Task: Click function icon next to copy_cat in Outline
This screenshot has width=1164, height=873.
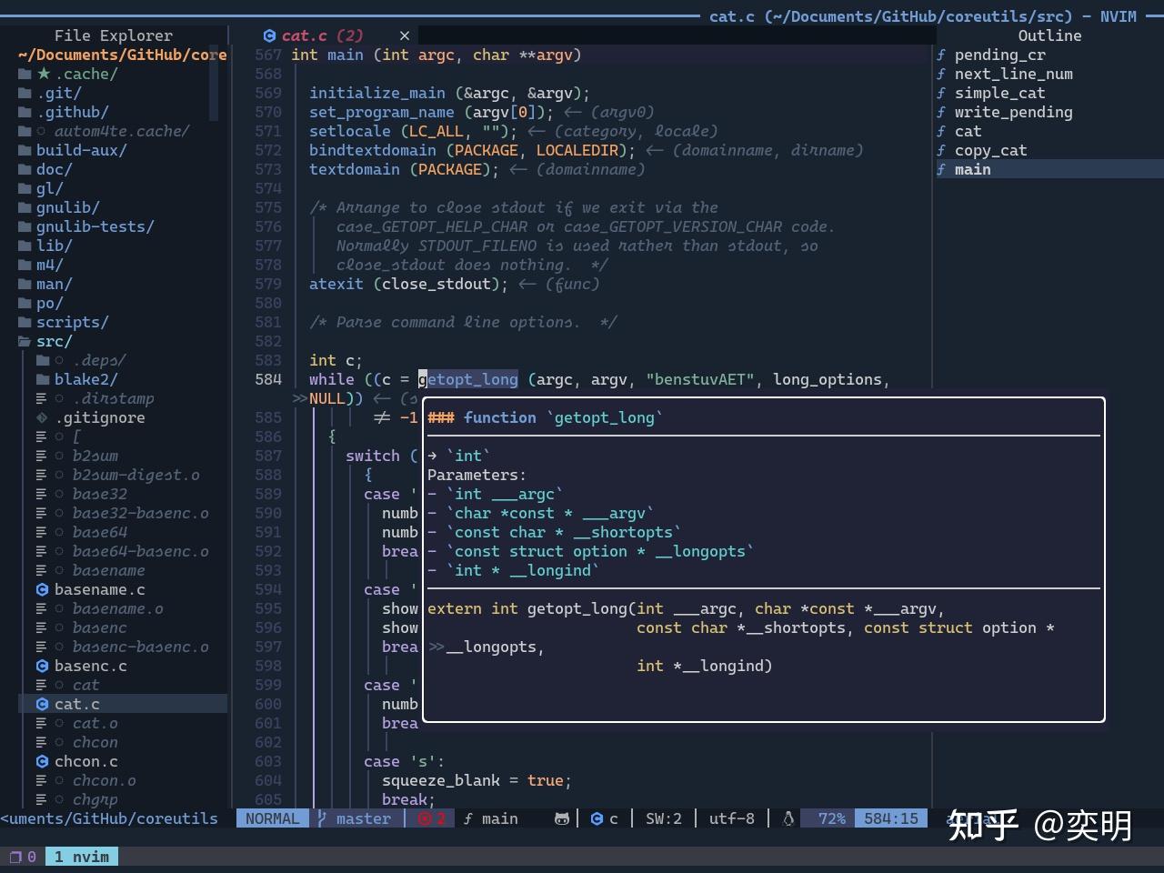Action: [x=941, y=150]
